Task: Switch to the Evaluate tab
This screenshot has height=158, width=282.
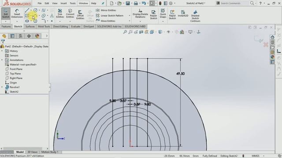Action: (x=75, y=26)
